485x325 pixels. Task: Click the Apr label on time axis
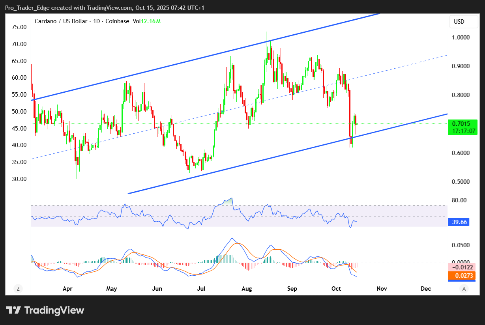click(x=67, y=289)
